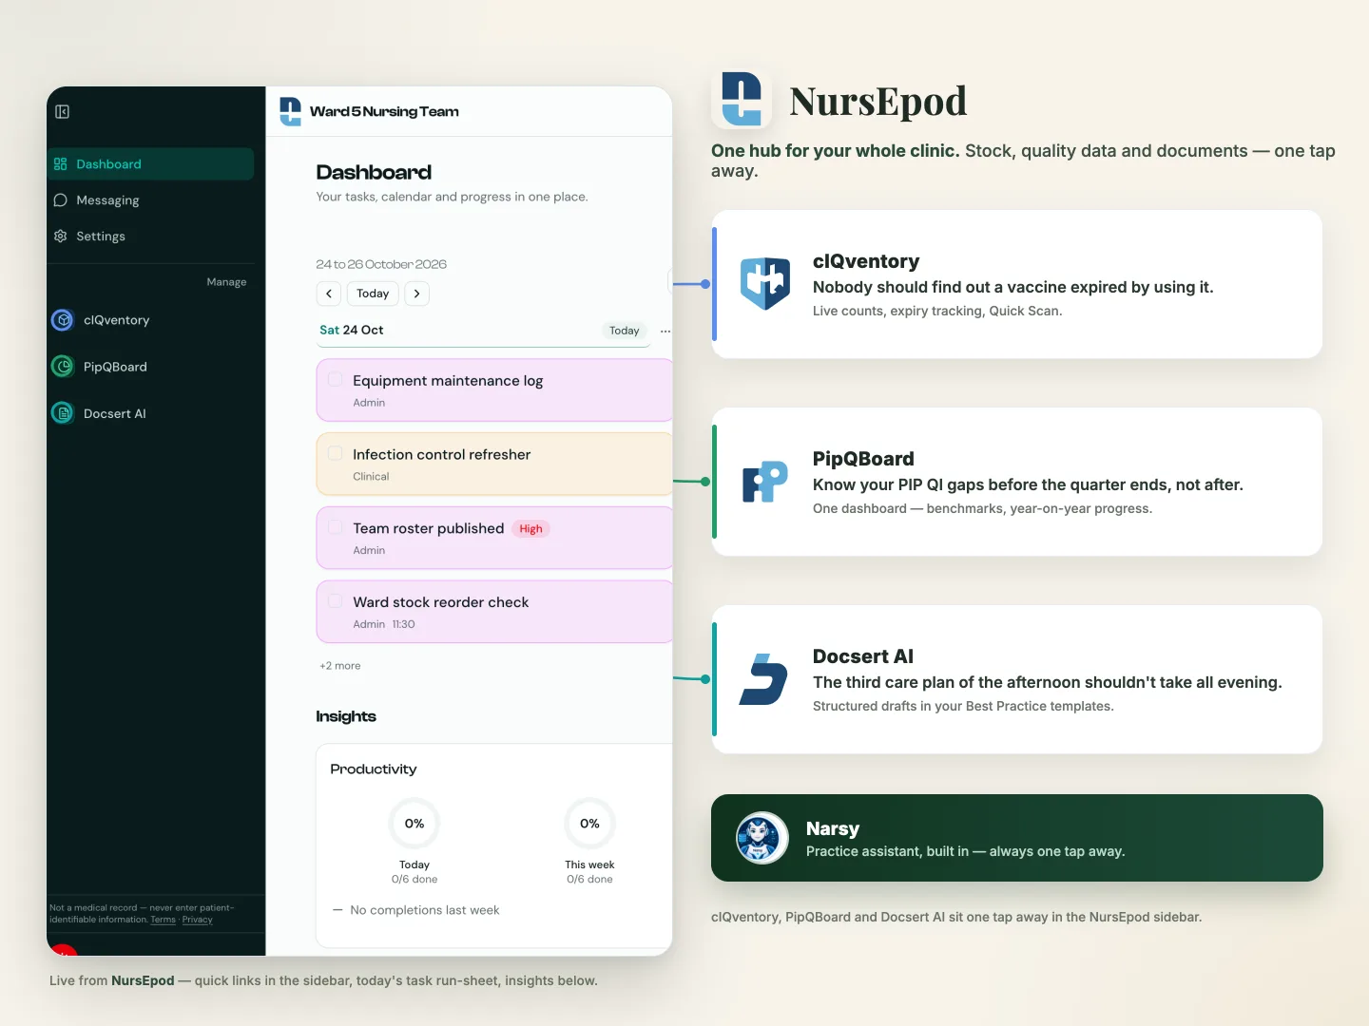Open the Sat 24 Oct more options menu
This screenshot has height=1026, width=1369.
point(665,331)
